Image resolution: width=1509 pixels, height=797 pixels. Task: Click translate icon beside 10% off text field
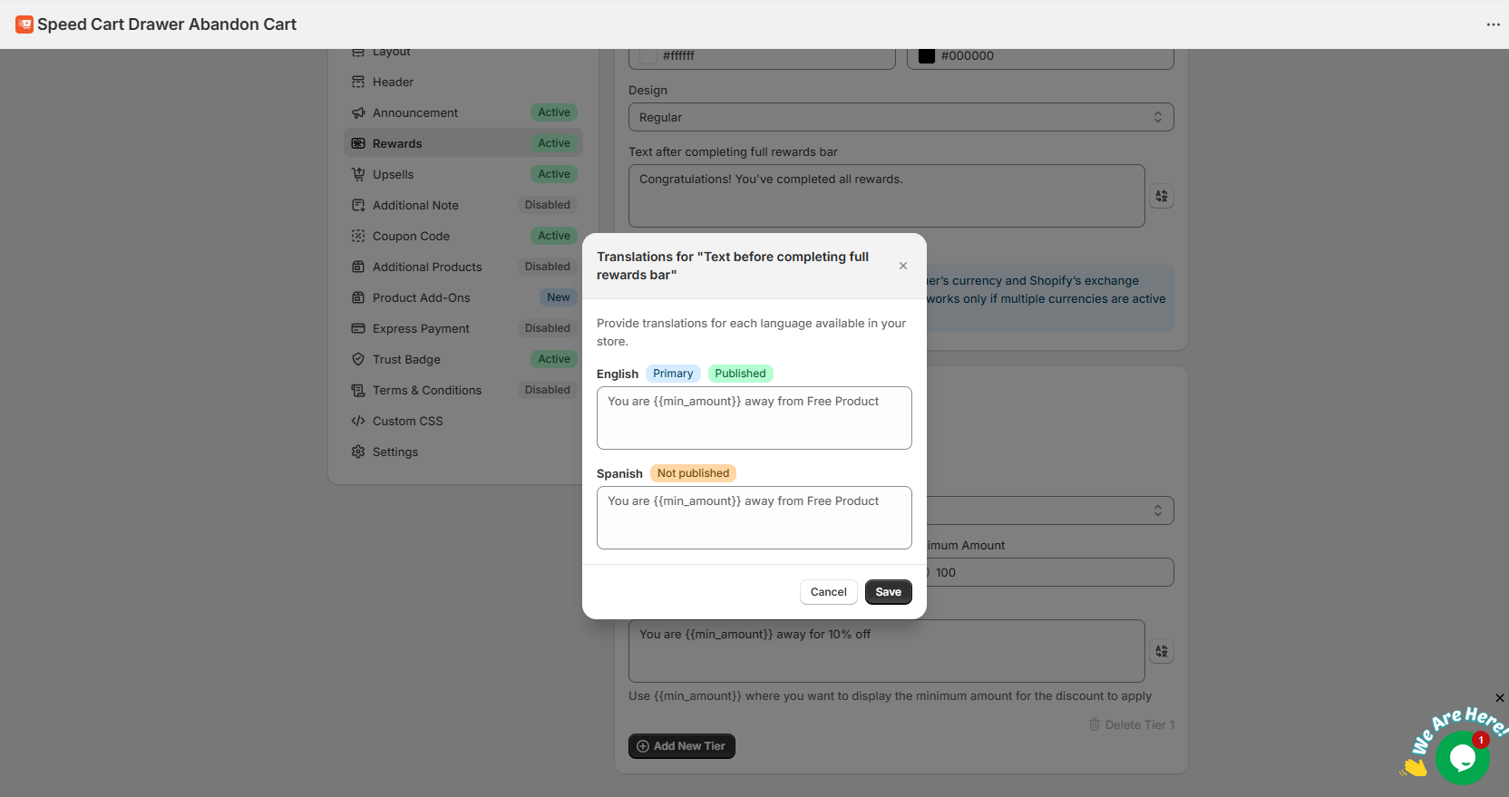pos(1162,651)
